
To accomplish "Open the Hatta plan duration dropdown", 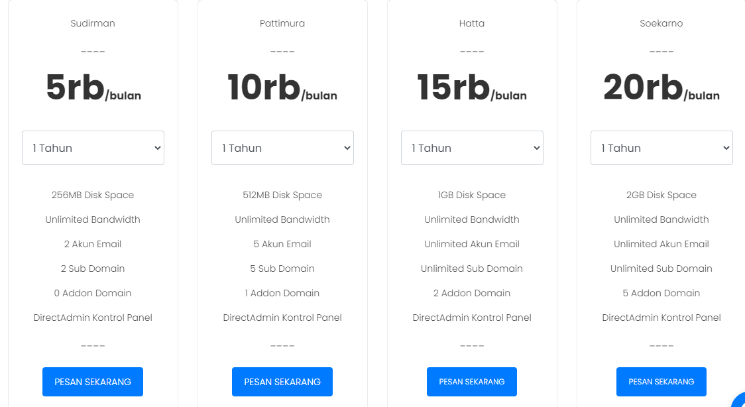I will 472,148.
